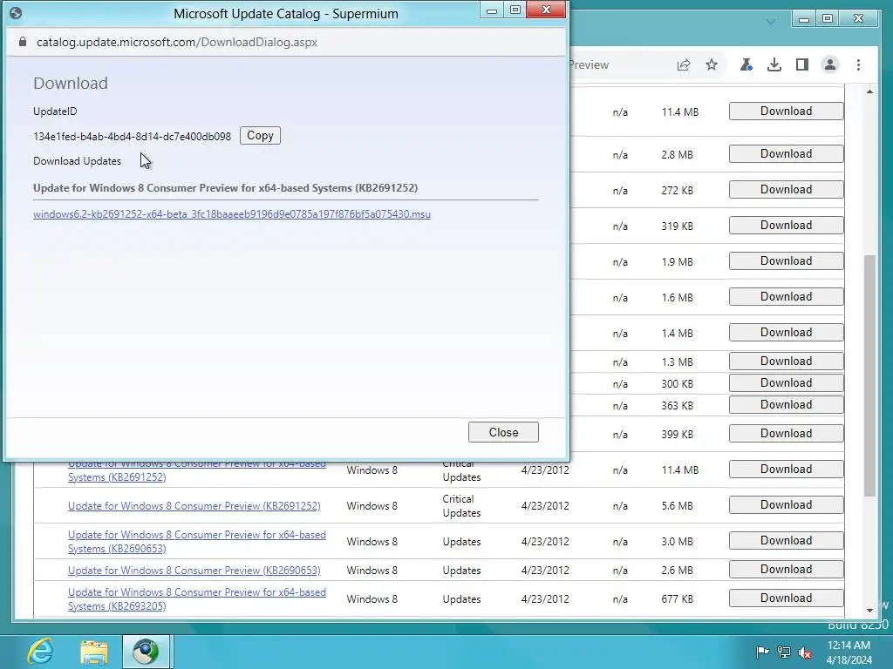Open the x64-based Systems (KB2690653) update link

(197, 542)
